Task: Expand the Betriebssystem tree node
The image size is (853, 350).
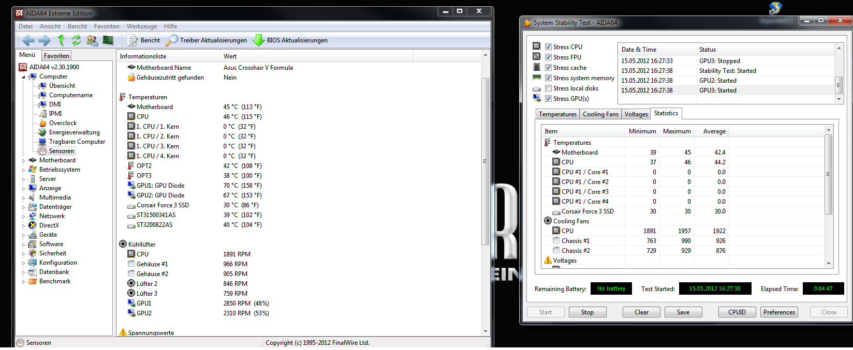Action: tap(23, 170)
